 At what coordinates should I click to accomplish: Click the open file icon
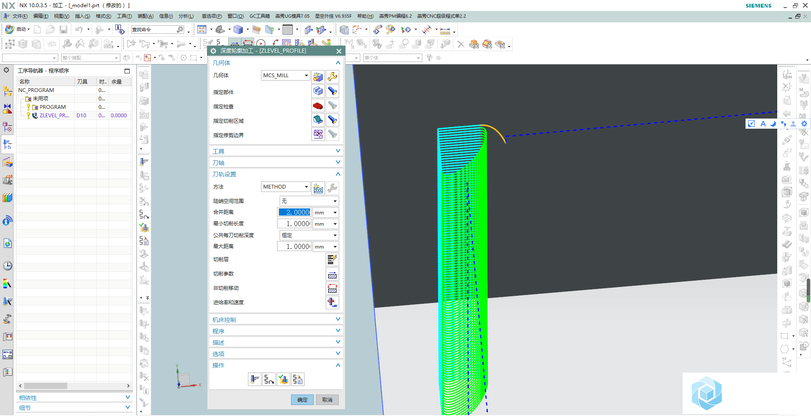click(x=50, y=30)
